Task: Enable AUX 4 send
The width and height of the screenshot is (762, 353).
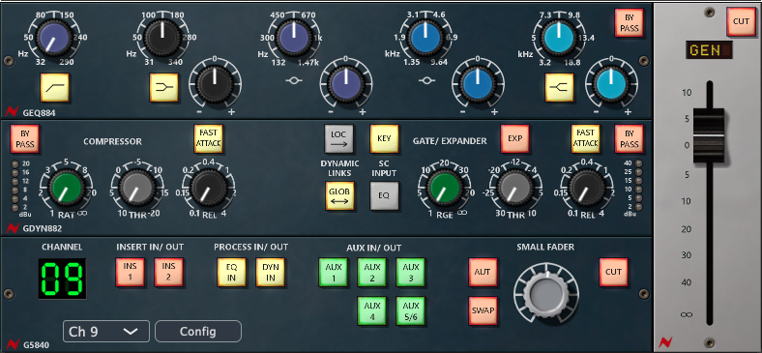Action: (372, 310)
